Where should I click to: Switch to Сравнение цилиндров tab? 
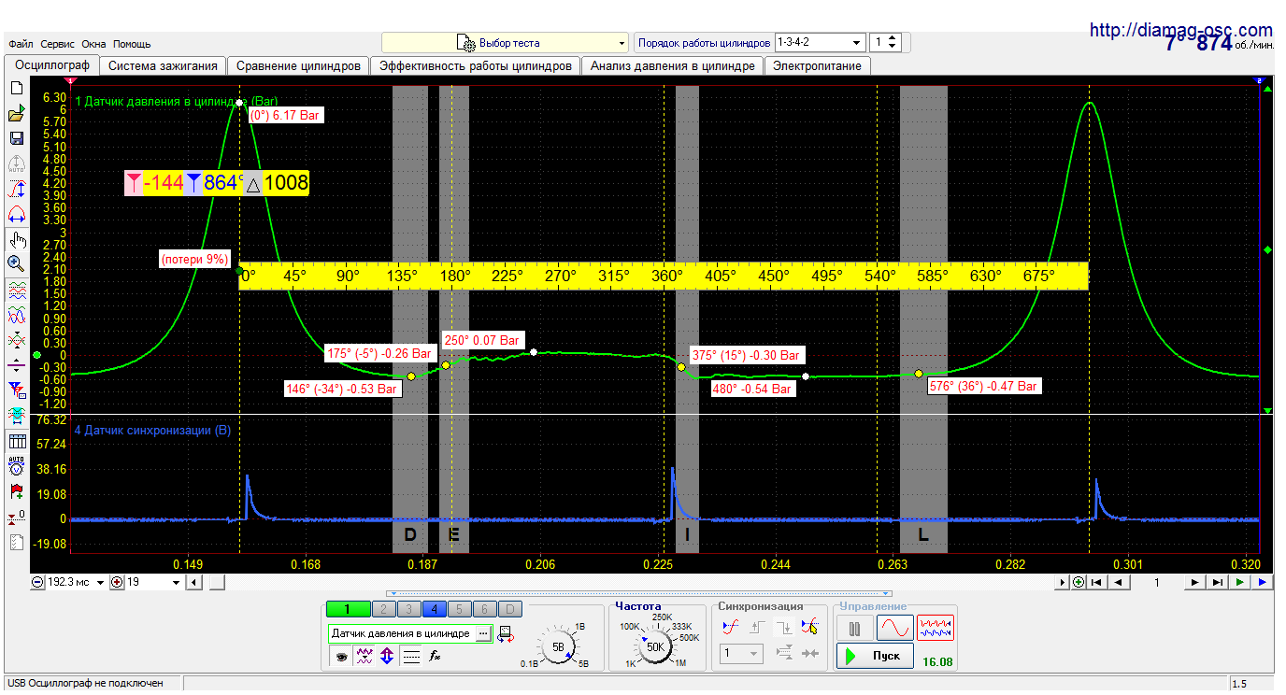298,66
